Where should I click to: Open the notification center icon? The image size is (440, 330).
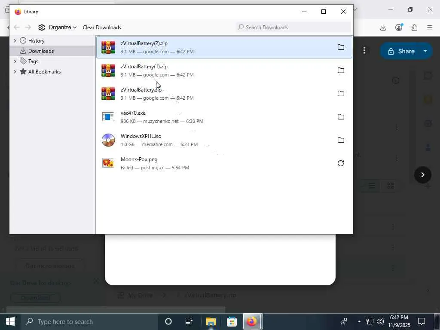pyautogui.click(x=422, y=321)
